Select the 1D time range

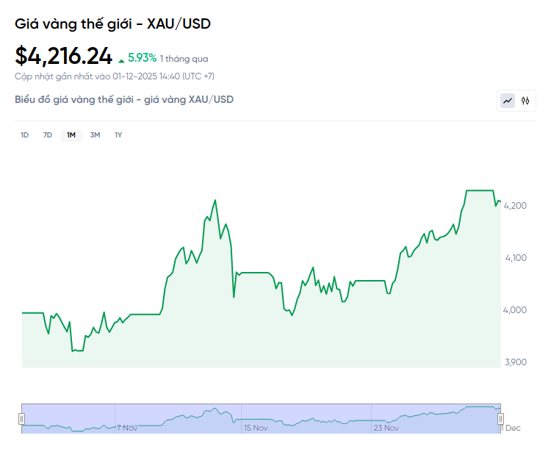click(x=24, y=135)
